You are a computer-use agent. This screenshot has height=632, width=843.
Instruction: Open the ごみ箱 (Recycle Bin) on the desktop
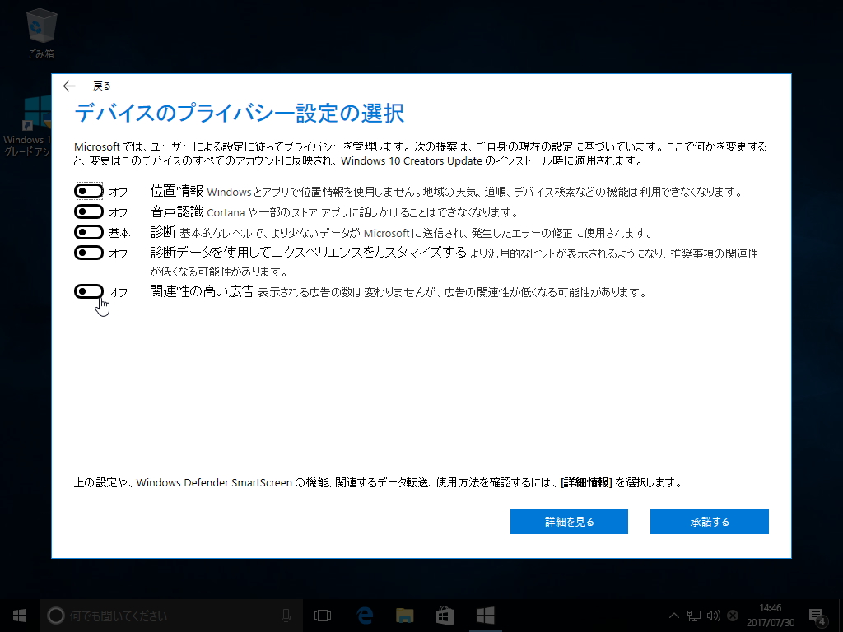[x=40, y=27]
